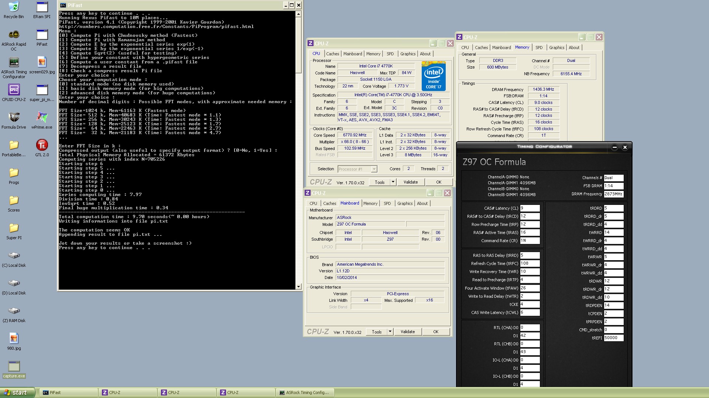Launch GTL 2.0 desktop icon
Screen dimensions: 709x398
click(42, 148)
